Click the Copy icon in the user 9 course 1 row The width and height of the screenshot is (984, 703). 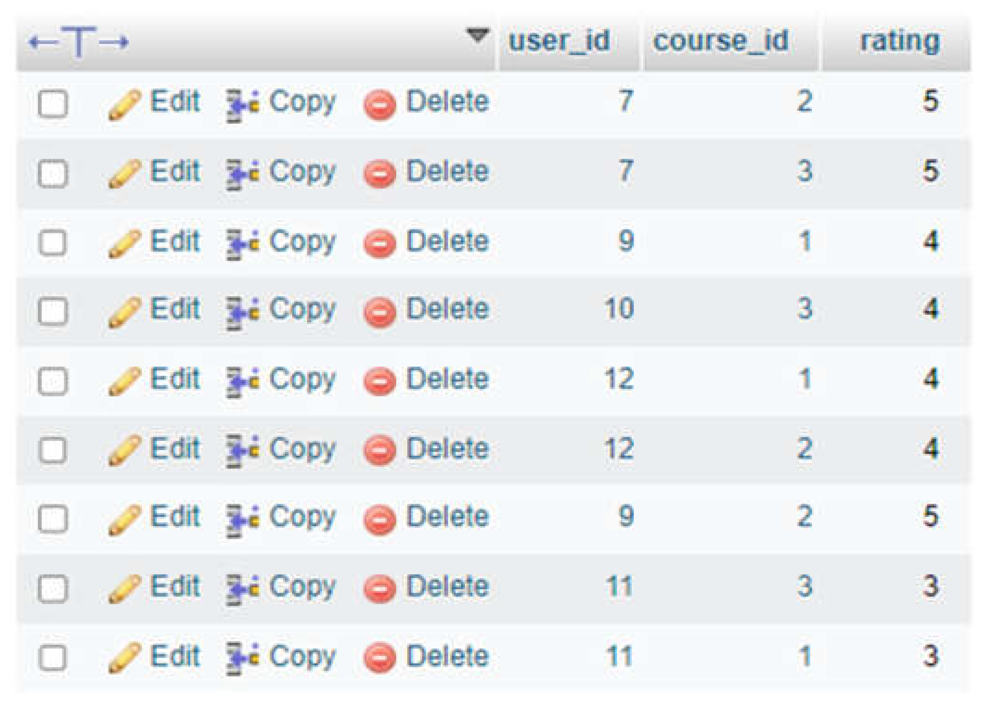point(242,245)
